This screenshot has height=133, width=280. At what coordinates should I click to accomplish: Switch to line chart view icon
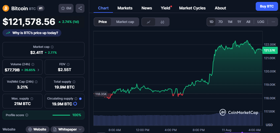click(149, 22)
